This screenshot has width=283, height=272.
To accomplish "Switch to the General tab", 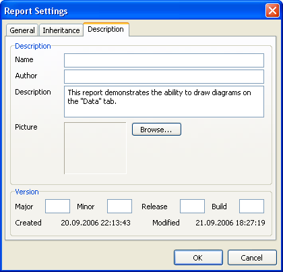I will [22, 30].
